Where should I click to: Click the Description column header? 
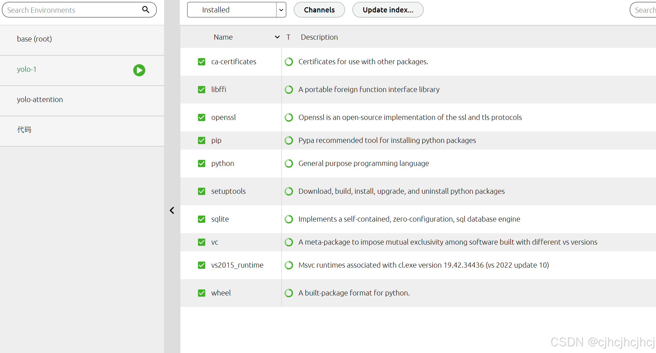pos(319,37)
